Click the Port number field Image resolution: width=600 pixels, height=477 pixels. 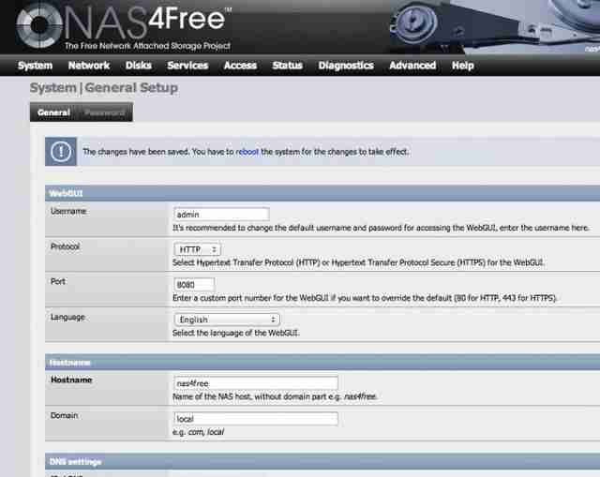[194, 285]
